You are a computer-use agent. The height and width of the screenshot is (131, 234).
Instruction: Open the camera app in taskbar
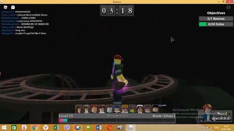(x=120, y=128)
